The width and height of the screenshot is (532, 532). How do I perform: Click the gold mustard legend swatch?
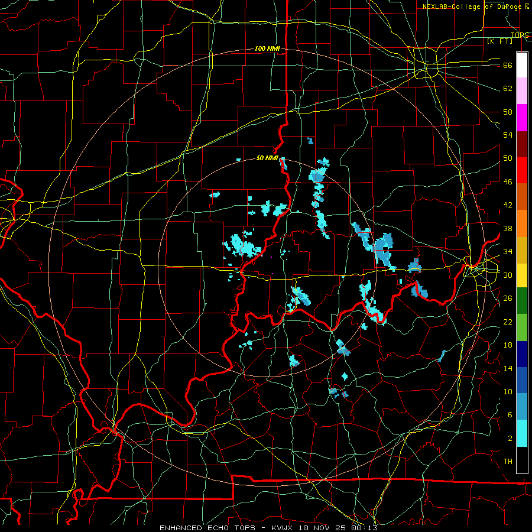tap(522, 250)
